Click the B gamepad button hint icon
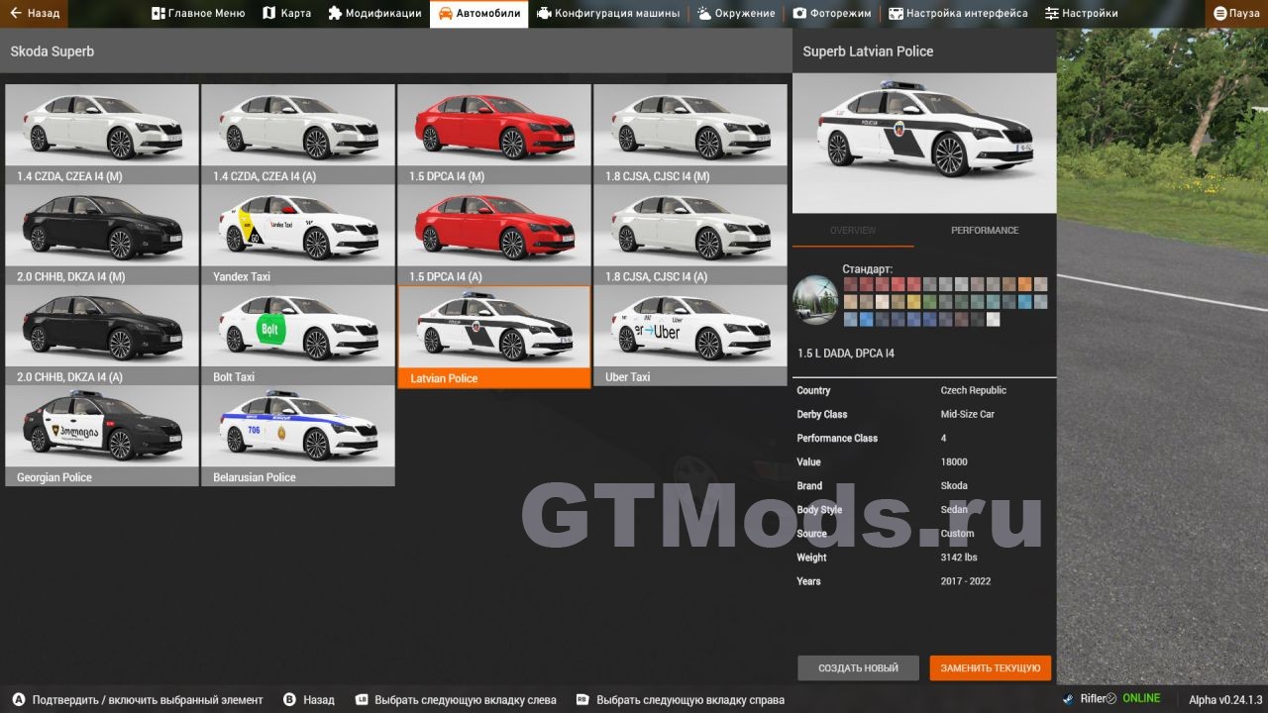1268x713 pixels. pos(289,700)
